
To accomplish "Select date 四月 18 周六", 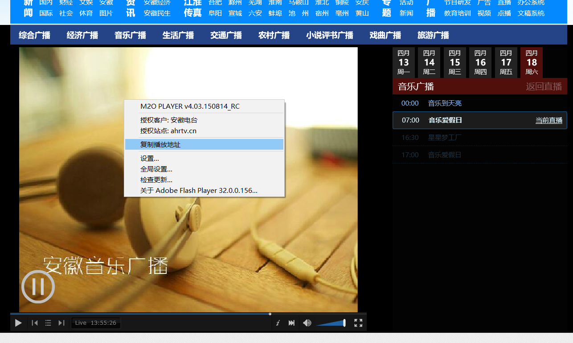I will click(532, 62).
